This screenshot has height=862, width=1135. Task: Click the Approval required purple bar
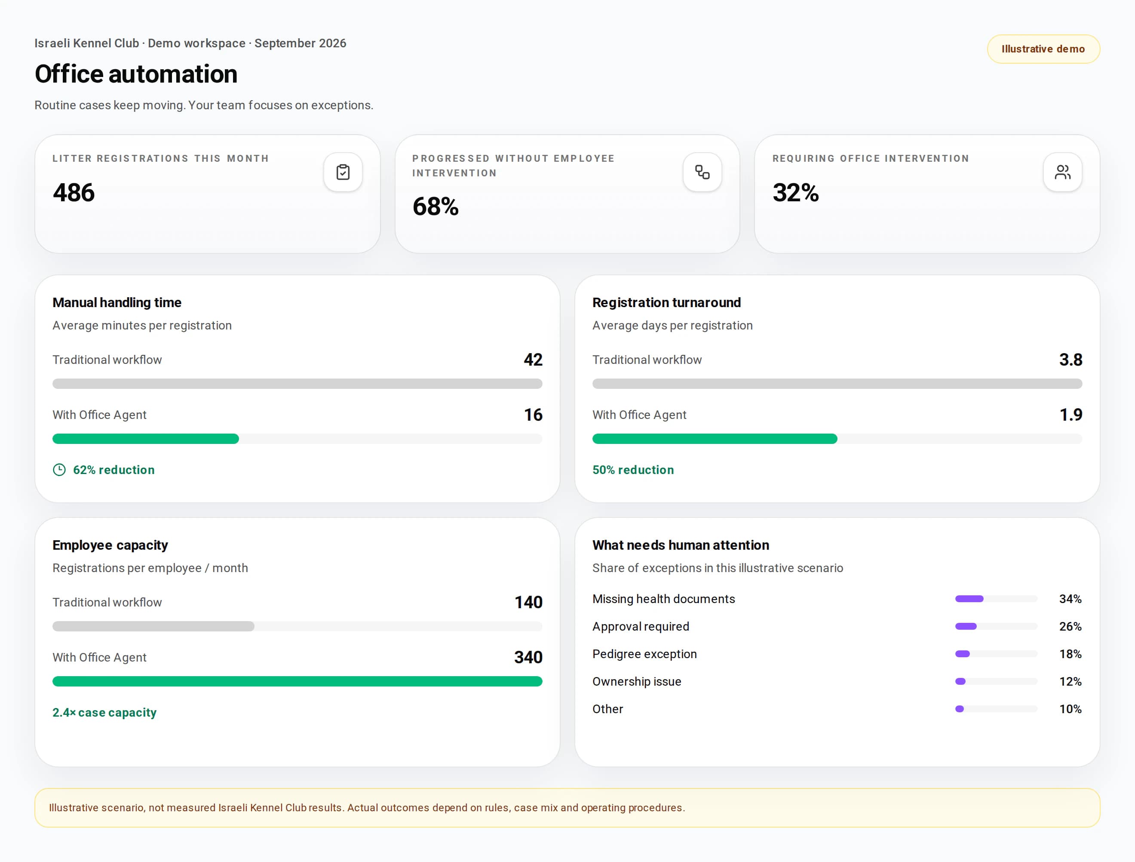966,626
